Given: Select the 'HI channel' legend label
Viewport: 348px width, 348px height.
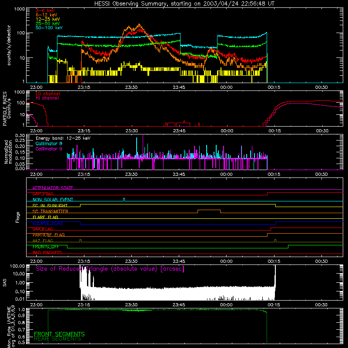Looking at the screenshot, I should pos(47,98).
